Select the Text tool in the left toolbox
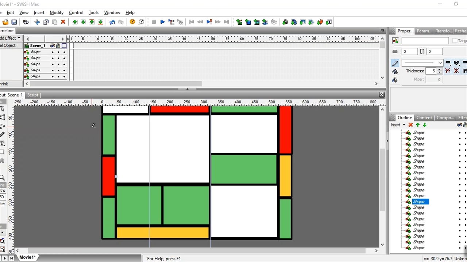The height and width of the screenshot is (262, 467). [2, 143]
